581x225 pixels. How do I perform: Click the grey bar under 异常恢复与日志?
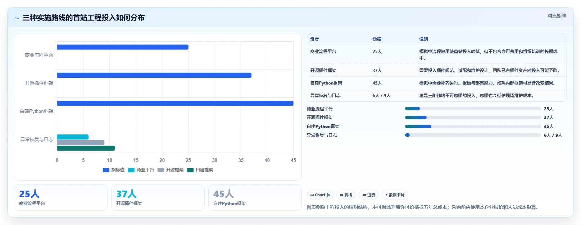coord(81,143)
